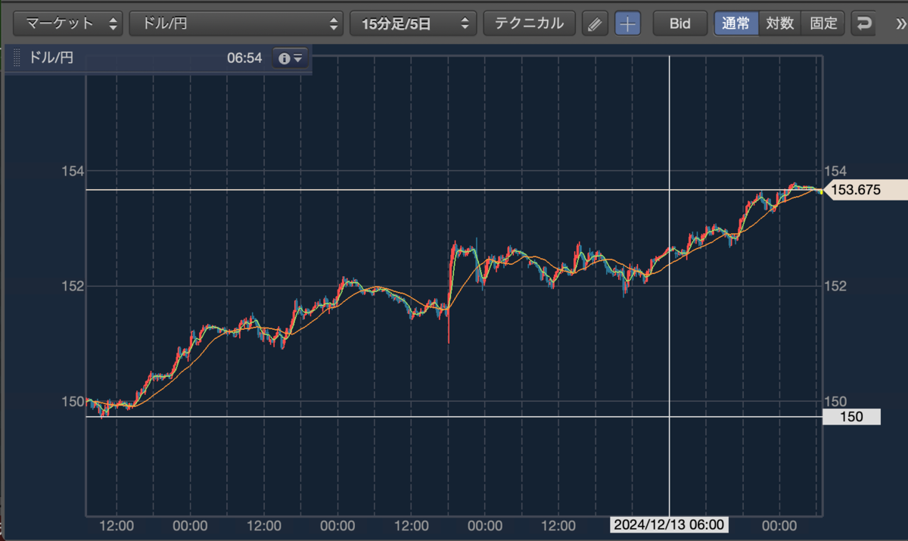The height and width of the screenshot is (541, 908).
Task: Click the horizontal line at 150 level
Action: 454,416
